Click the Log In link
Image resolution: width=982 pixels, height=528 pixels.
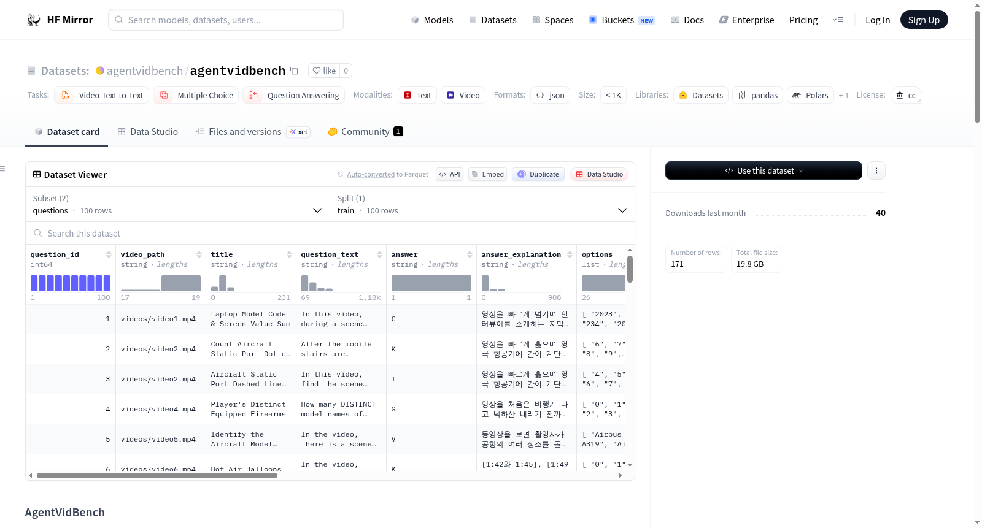[x=878, y=20]
